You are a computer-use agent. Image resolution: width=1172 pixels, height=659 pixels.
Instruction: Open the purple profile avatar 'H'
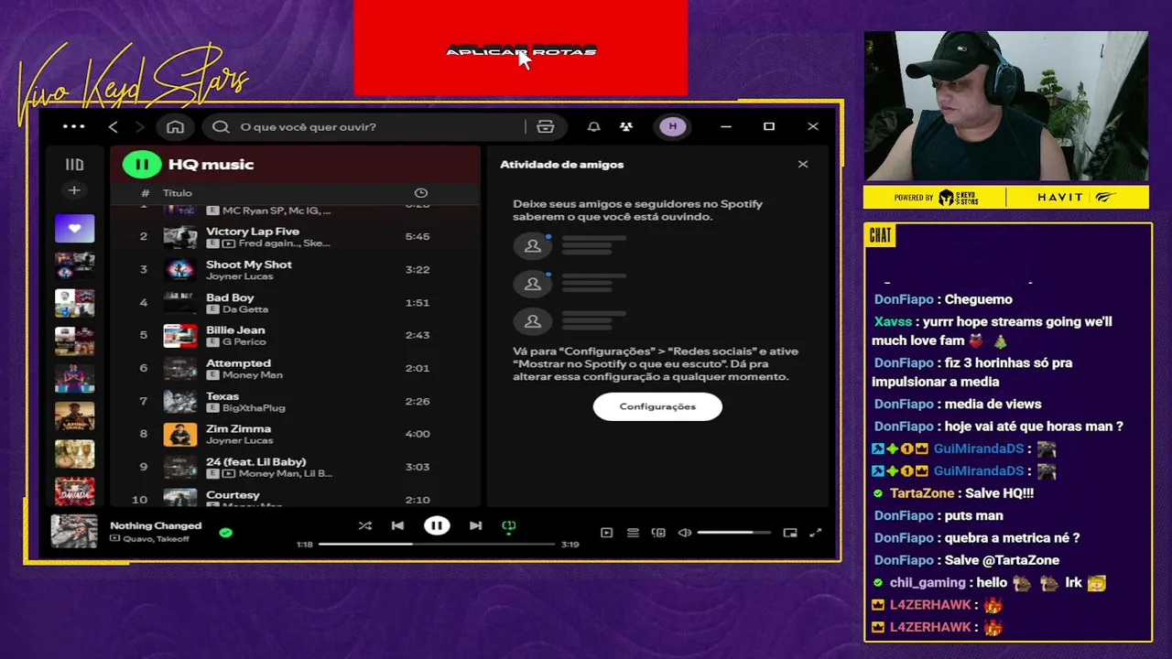pyautogui.click(x=673, y=126)
